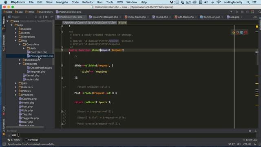Viewport: 261px width, 147px height.
Task: Open the Chrome browser preview icon in editor
Action: pyautogui.click(x=234, y=33)
